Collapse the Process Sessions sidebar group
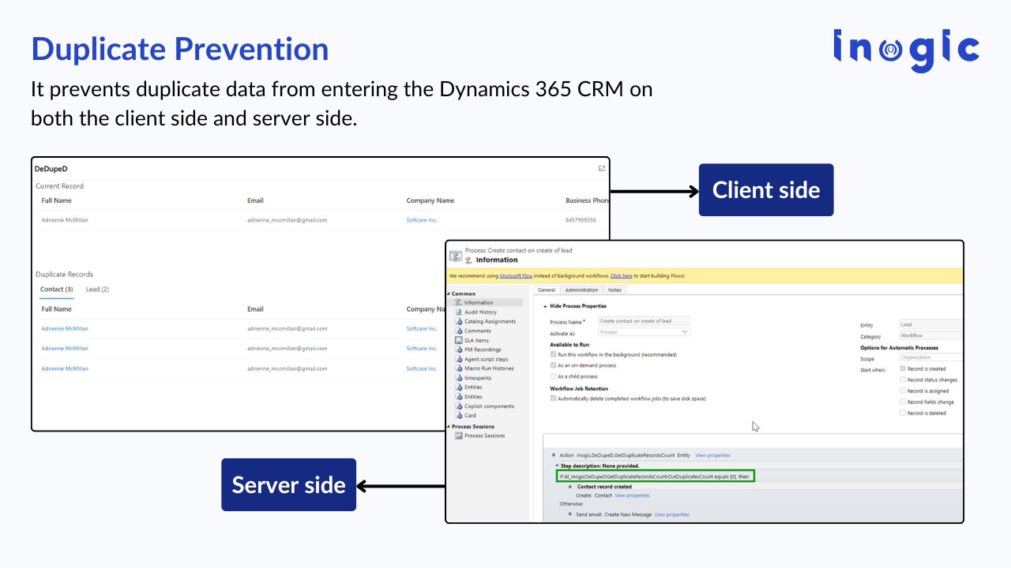The height and width of the screenshot is (568, 1011). pos(449,427)
